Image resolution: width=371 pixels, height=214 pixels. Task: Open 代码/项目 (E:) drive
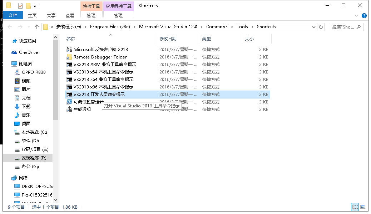click(35, 149)
